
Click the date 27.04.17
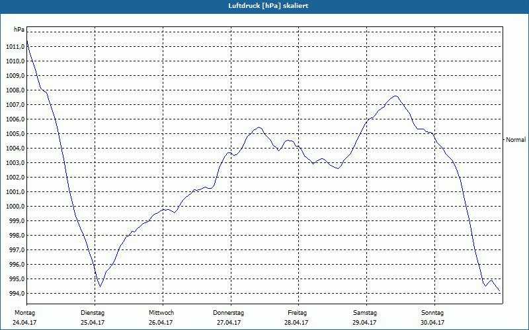pyautogui.click(x=229, y=323)
